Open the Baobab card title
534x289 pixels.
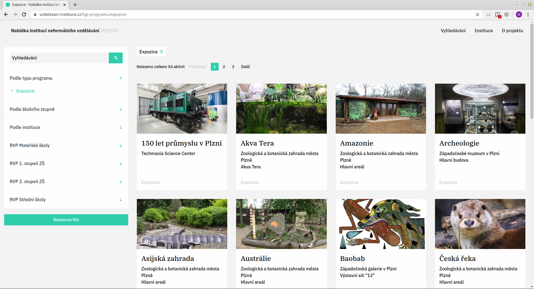coord(352,259)
